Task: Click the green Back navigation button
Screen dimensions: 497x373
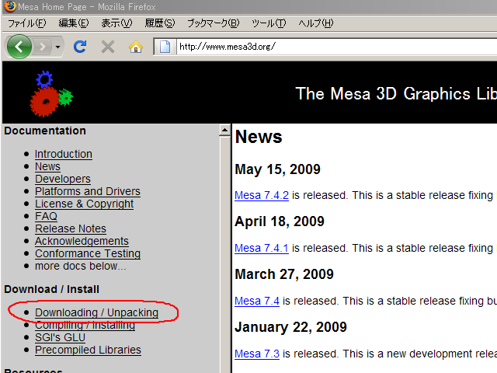Action: click(x=19, y=47)
